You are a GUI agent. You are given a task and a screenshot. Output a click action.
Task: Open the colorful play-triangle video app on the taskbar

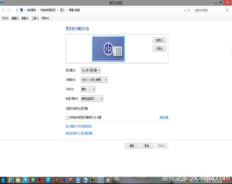point(33,180)
